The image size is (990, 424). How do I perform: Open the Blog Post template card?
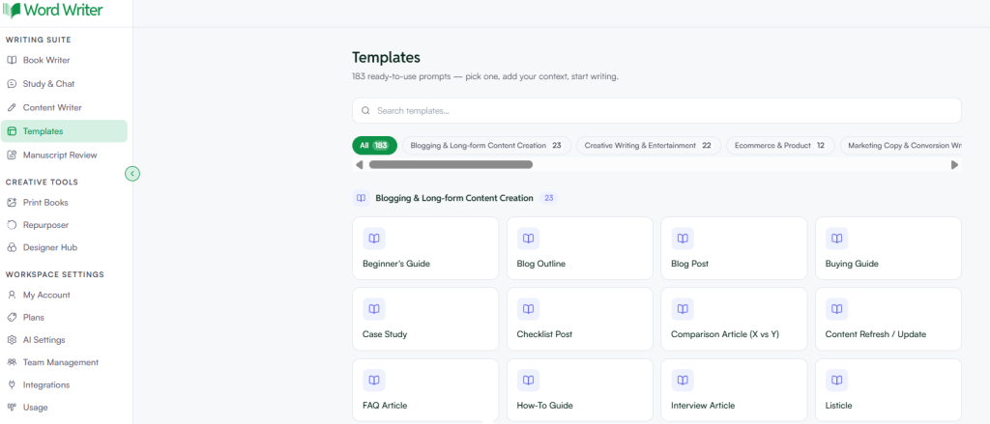tap(734, 248)
